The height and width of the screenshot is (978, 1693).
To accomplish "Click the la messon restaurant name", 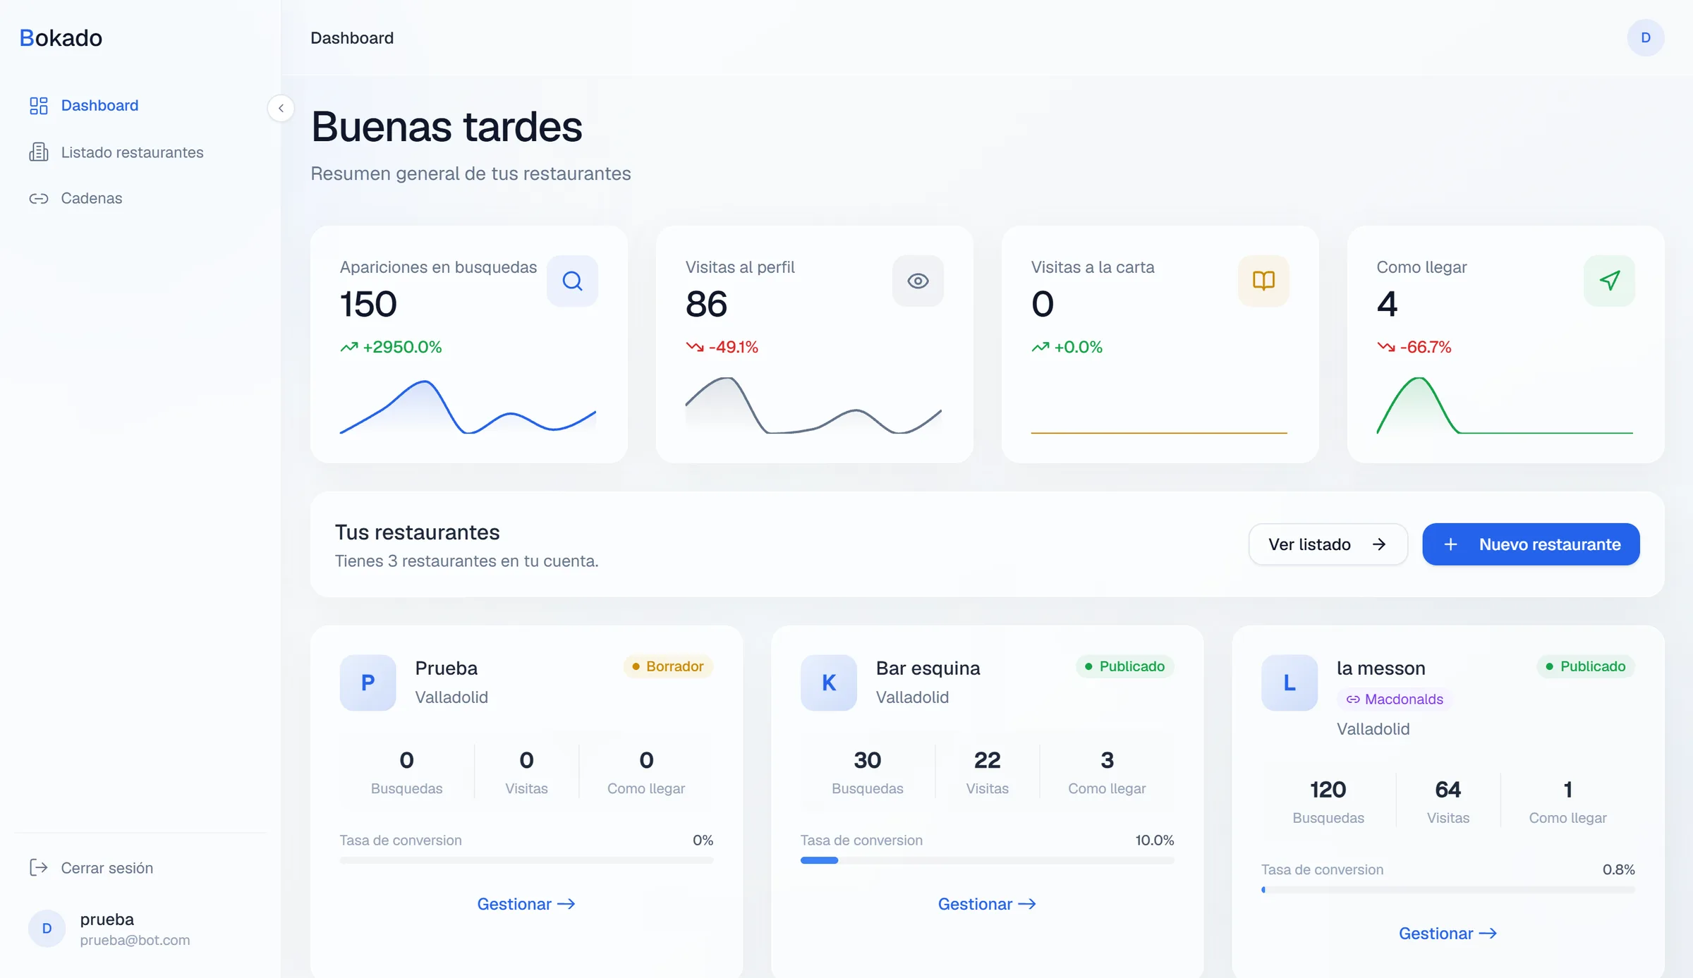I will pos(1381,668).
